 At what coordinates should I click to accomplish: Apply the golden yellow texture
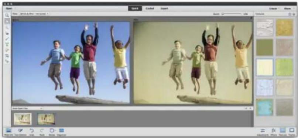coord(284,27)
